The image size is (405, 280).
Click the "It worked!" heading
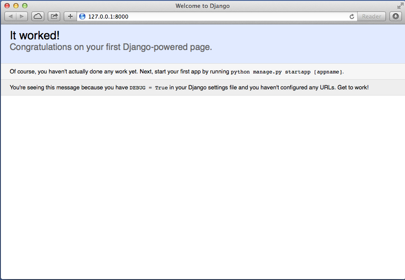coord(35,36)
